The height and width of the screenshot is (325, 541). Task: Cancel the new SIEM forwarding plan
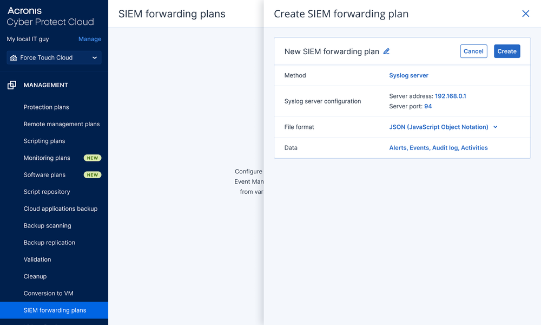tap(473, 51)
